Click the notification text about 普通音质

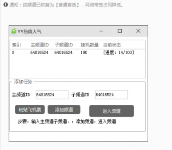point(66,5)
